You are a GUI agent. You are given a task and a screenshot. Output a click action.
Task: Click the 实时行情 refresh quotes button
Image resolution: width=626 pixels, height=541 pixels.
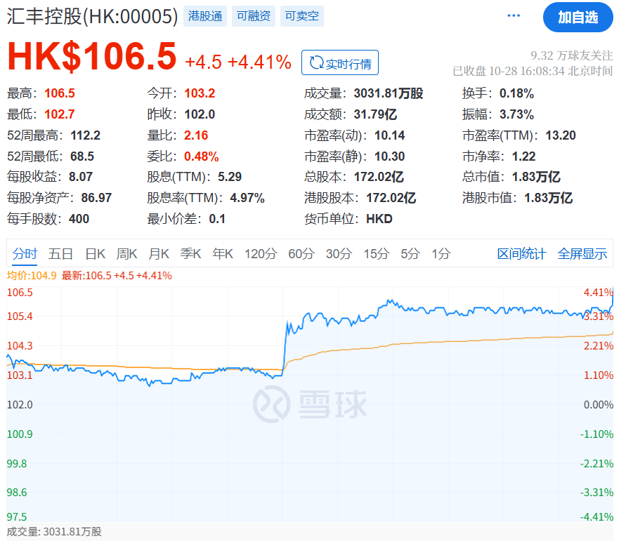tap(340, 63)
